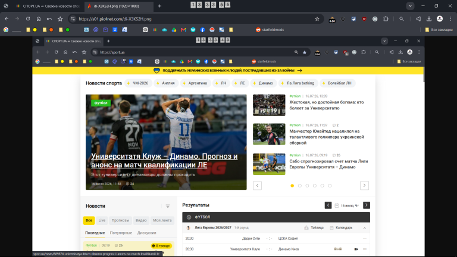Select the Ла Лига betking chip
This screenshot has width=457, height=257.
[298, 83]
